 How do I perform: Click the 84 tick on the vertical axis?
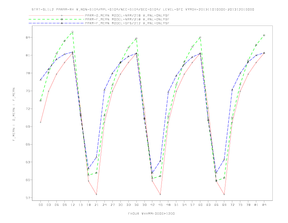28,38
